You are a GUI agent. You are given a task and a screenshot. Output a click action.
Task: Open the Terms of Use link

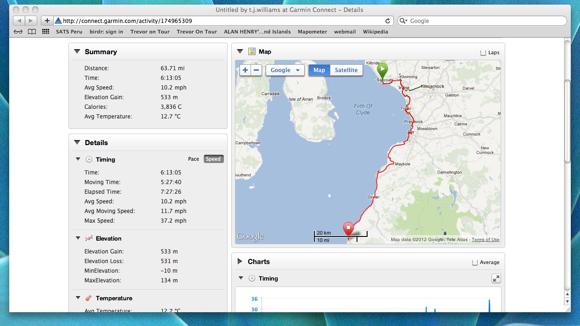click(x=485, y=240)
